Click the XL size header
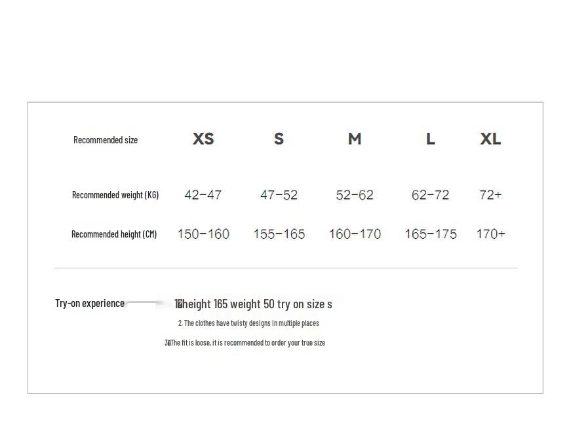 (490, 139)
